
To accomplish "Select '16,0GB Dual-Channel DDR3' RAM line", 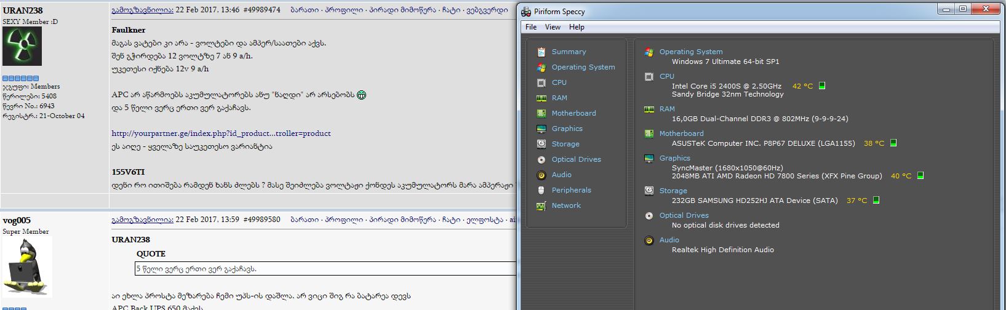I will [x=760, y=119].
